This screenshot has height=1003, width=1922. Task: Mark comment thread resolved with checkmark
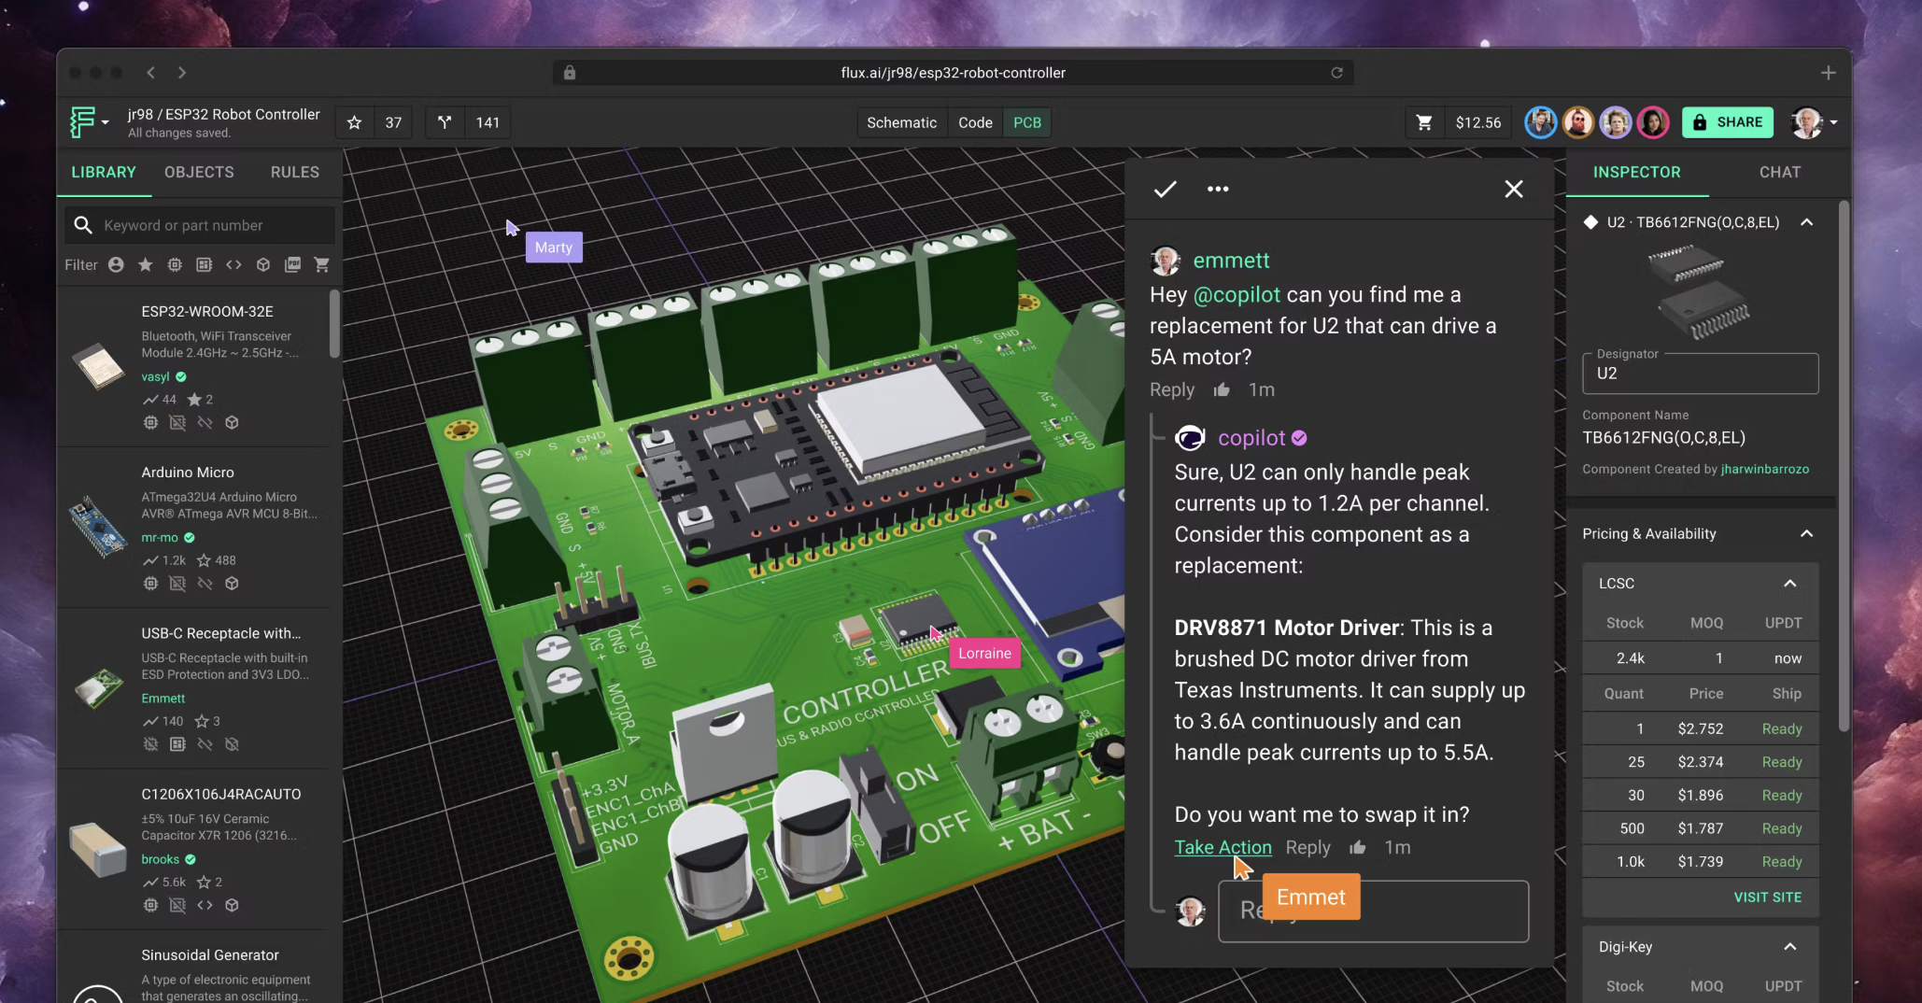[x=1165, y=189]
